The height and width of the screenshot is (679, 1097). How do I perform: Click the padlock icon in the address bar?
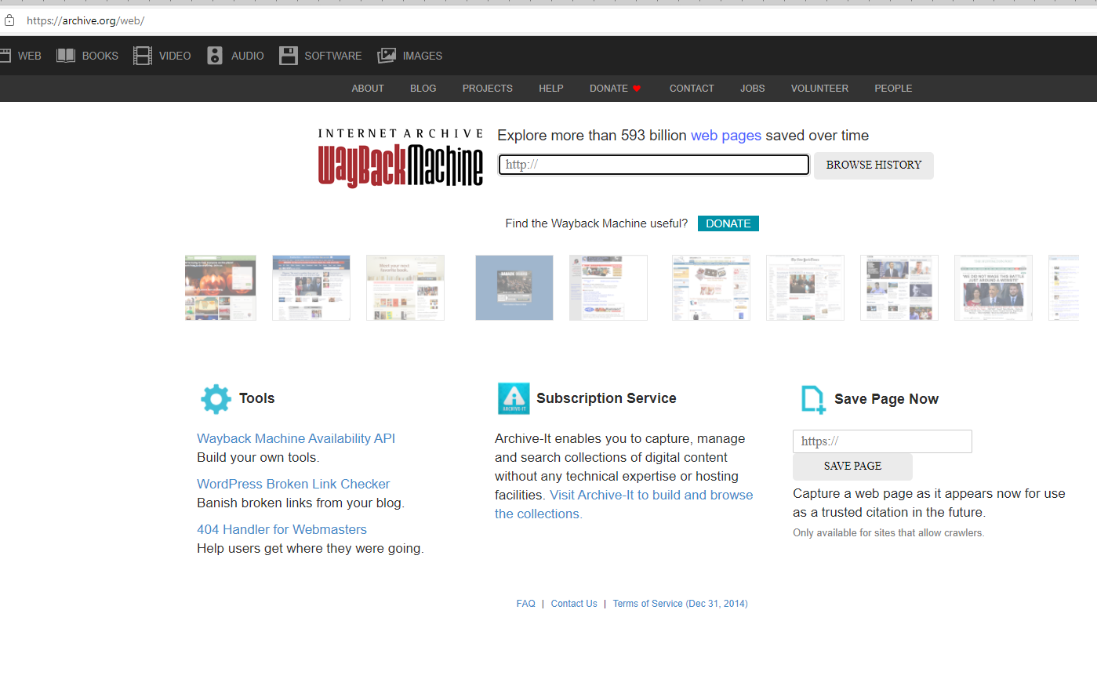[9, 21]
